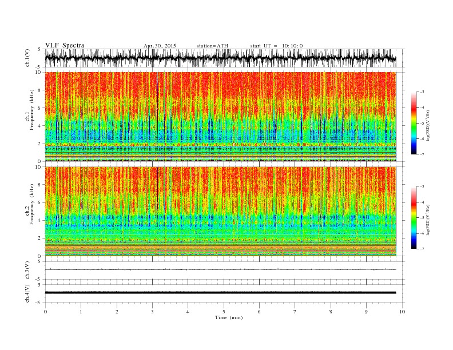Click the "-7" tick on ch.1 colorbar
453x350 pixels.
tap(422, 154)
